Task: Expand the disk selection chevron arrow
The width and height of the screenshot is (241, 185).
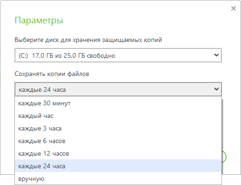Action: [216, 55]
